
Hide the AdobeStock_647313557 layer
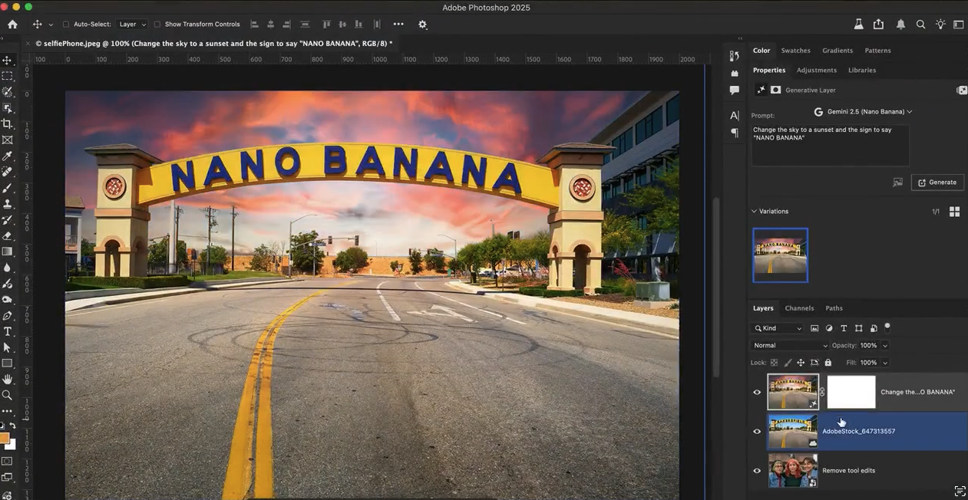(757, 431)
